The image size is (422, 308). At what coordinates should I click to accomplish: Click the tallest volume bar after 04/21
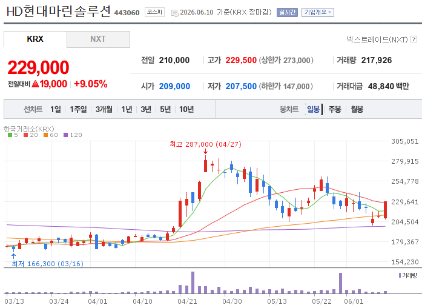193,283
